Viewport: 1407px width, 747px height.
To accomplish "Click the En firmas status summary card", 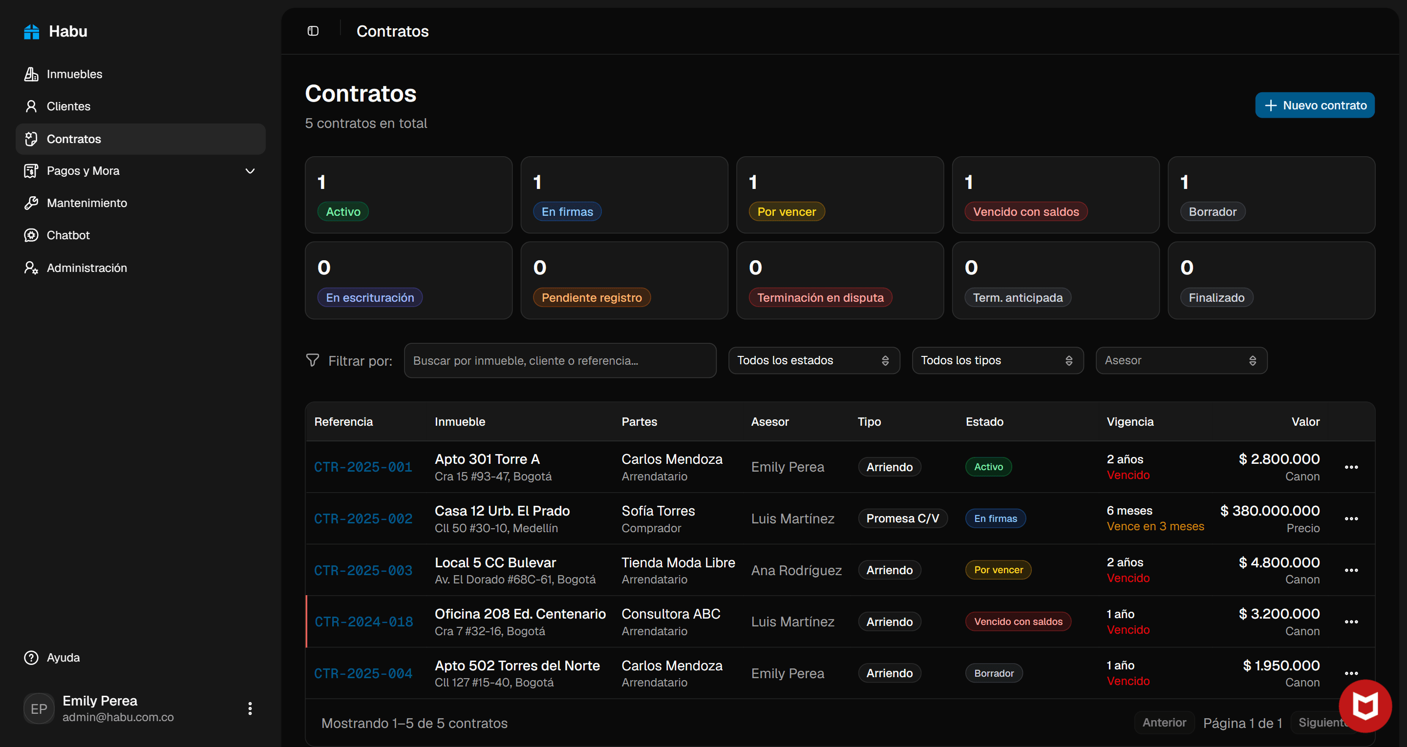I will [x=624, y=195].
